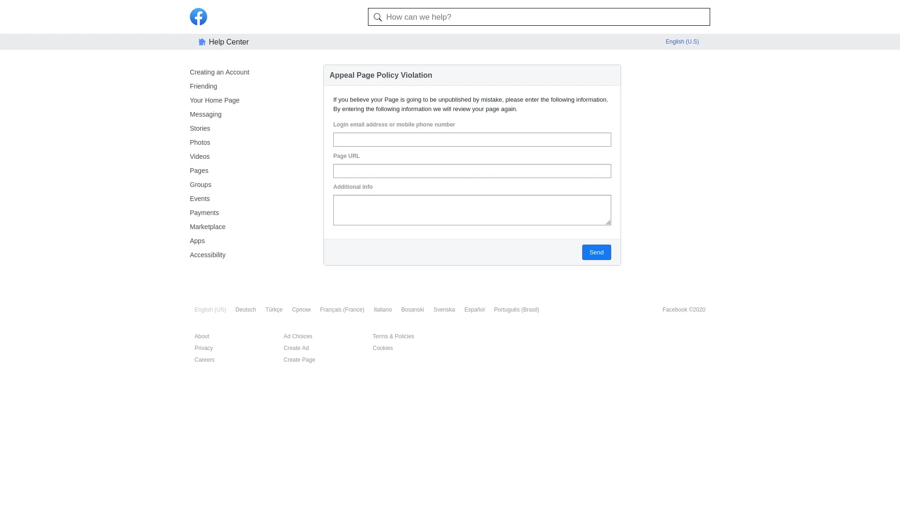Click the search magnifier icon
Screen dimensions: 900x506
[378, 17]
